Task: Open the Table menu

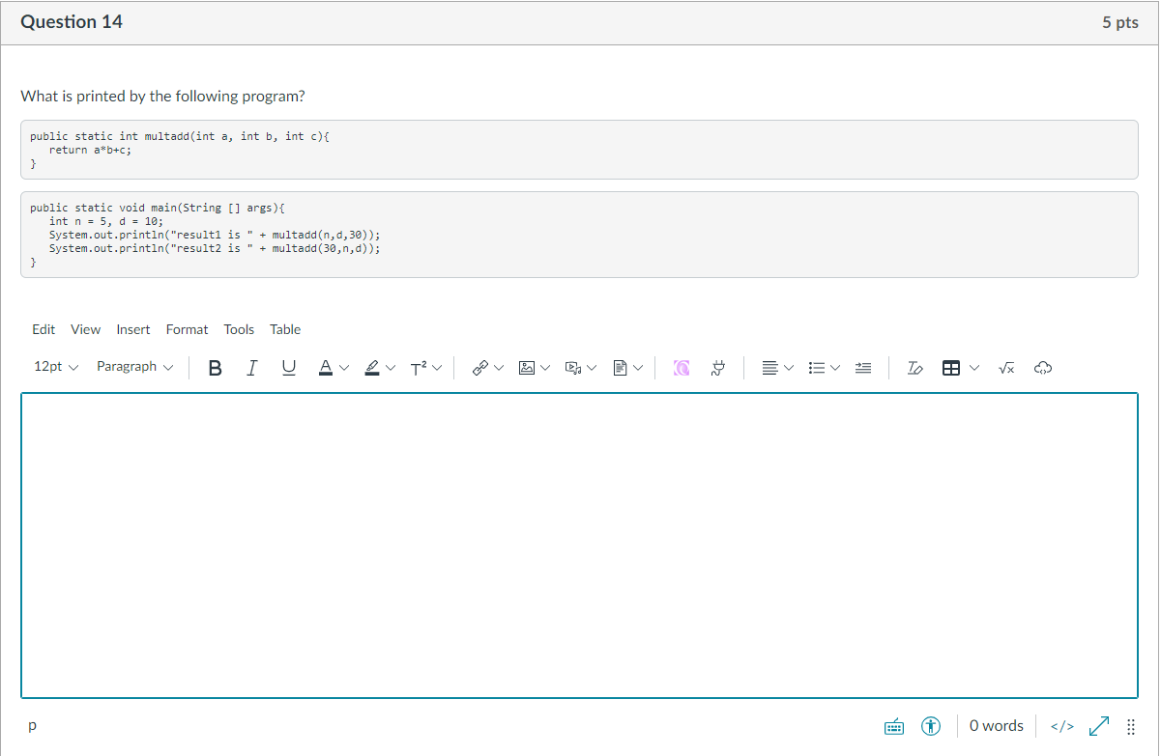Action: coord(285,329)
